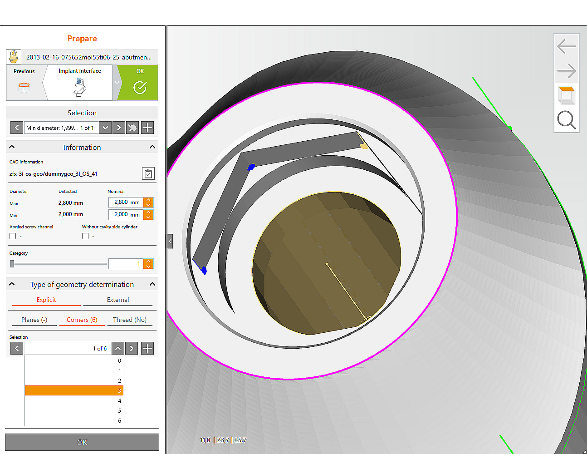Image resolution: width=587 pixels, height=454 pixels.
Task: Switch to the Explicit tab
Action: (46, 300)
